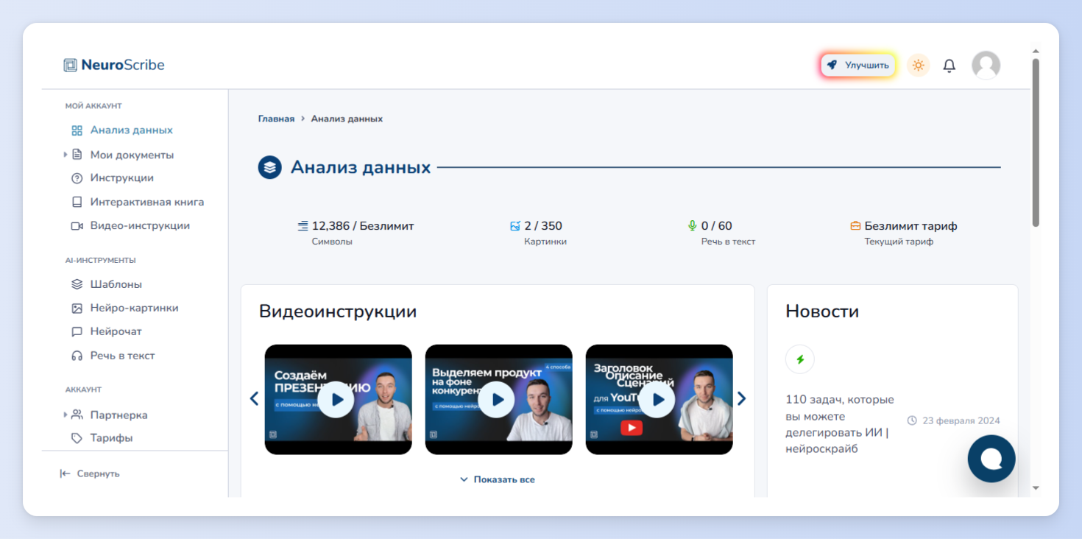The image size is (1082, 539).
Task: Click scrollbar up arrow
Action: 1036,51
